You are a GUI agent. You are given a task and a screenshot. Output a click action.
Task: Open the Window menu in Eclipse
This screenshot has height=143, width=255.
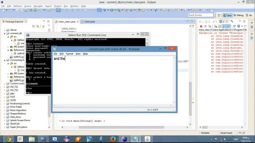tap(75, 6)
